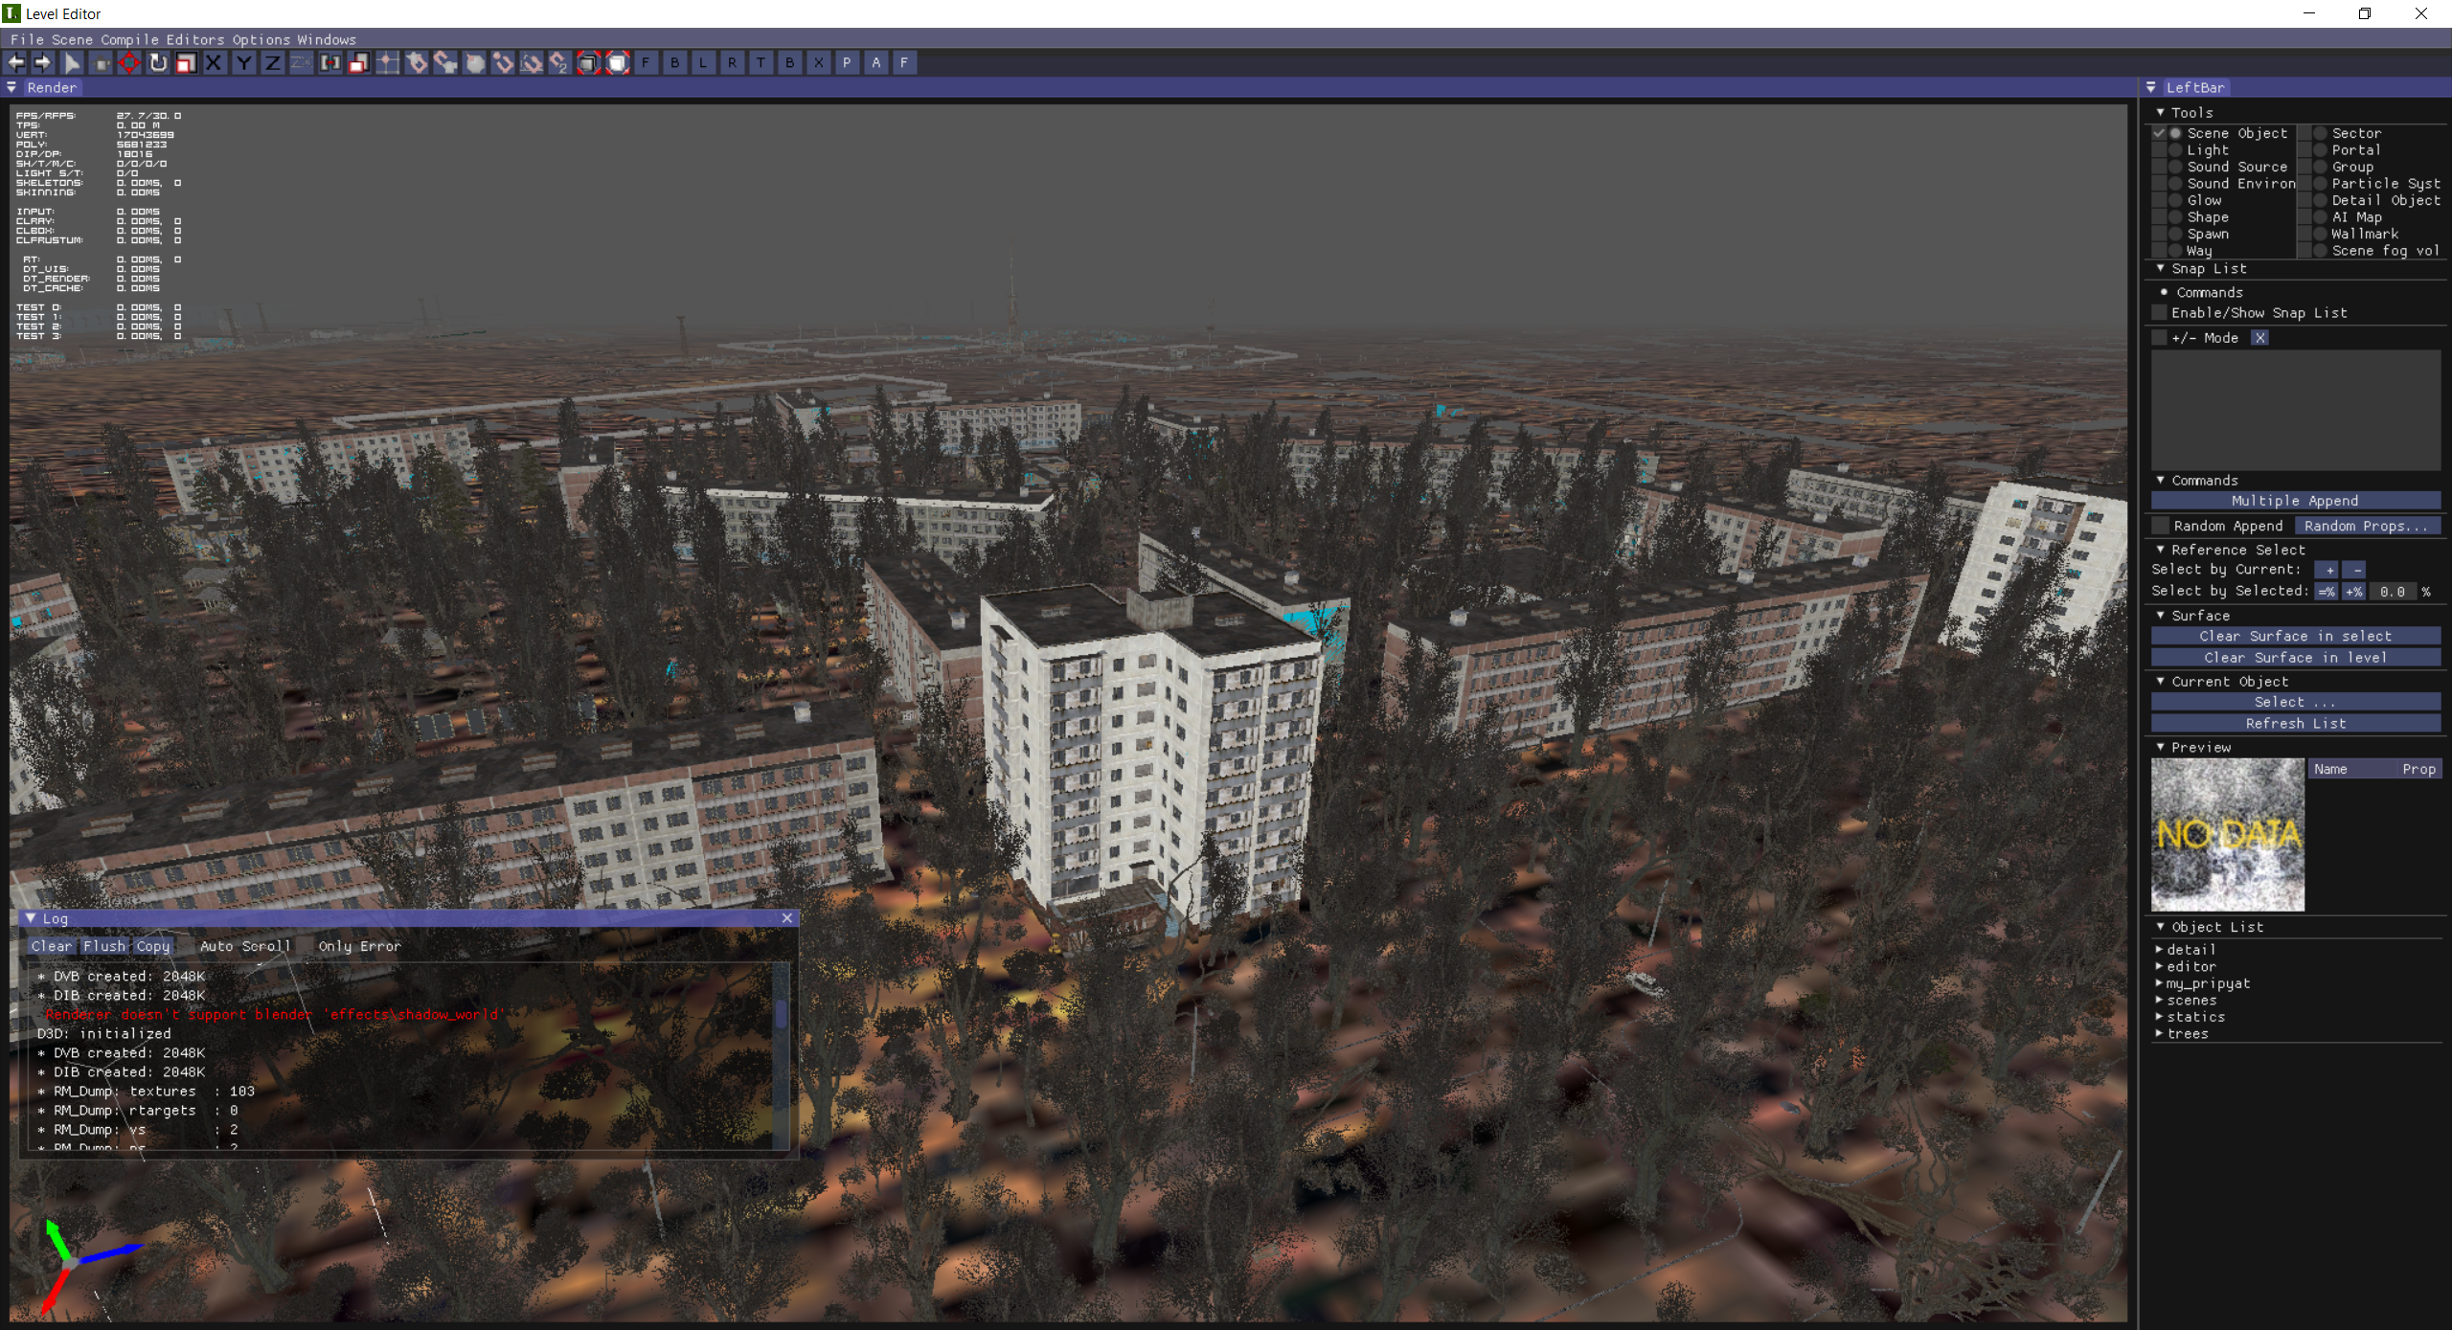2452x1330 pixels.
Task: Activate the red Move cross tool
Action: tap(129, 63)
